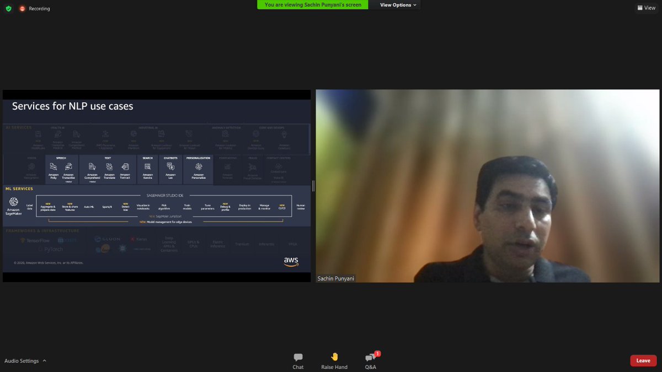Open the Chat panel

(298, 361)
